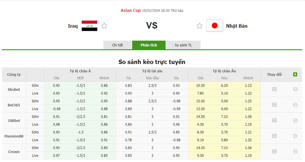Click Bet365 live under odds -0.99

[x=176, y=109]
